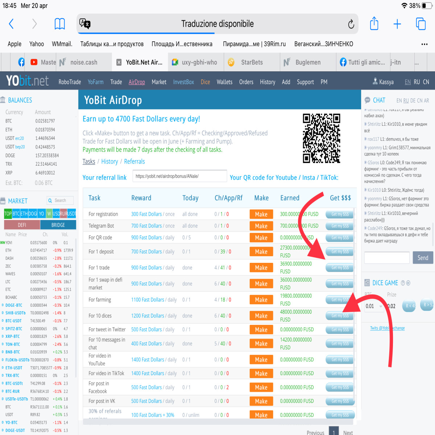Open the Safari share sheet icon
The image size is (435, 435).
pos(374,24)
